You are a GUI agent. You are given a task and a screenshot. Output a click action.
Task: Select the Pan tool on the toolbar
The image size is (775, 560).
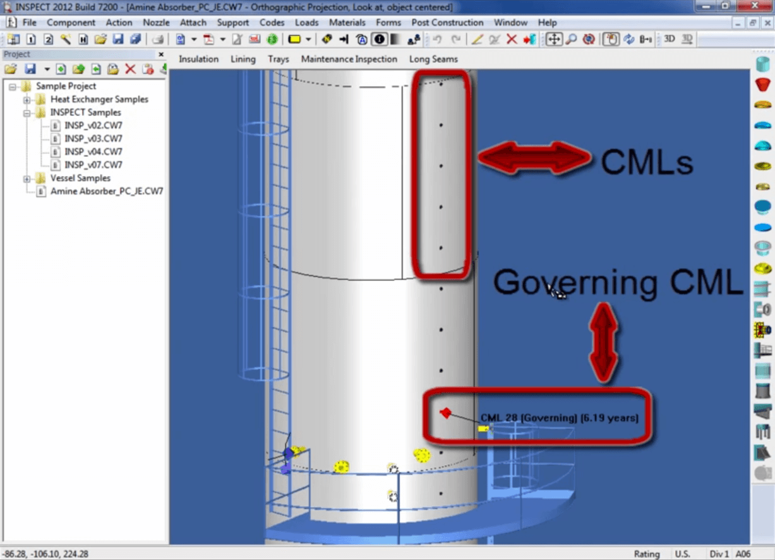tap(555, 39)
